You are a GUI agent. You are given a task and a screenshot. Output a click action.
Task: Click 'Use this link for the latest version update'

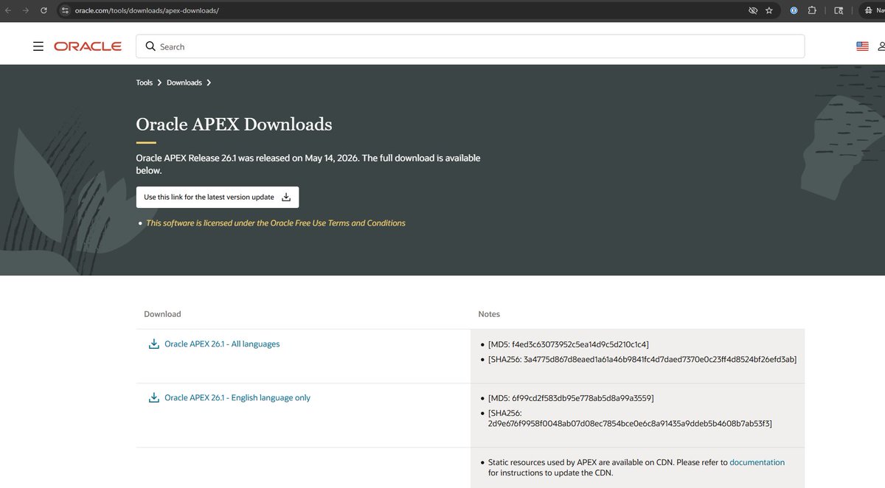click(218, 197)
